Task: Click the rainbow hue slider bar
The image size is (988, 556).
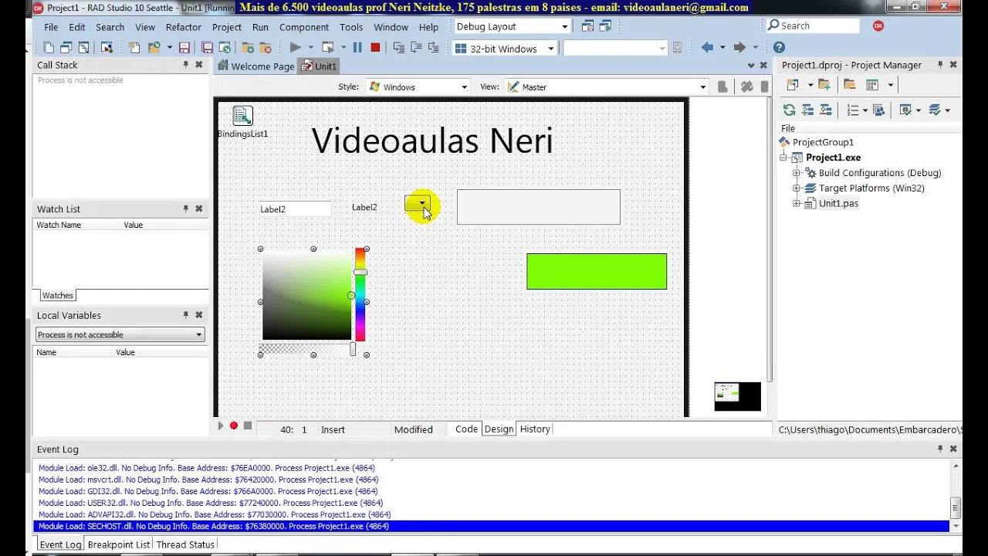Action: (360, 294)
